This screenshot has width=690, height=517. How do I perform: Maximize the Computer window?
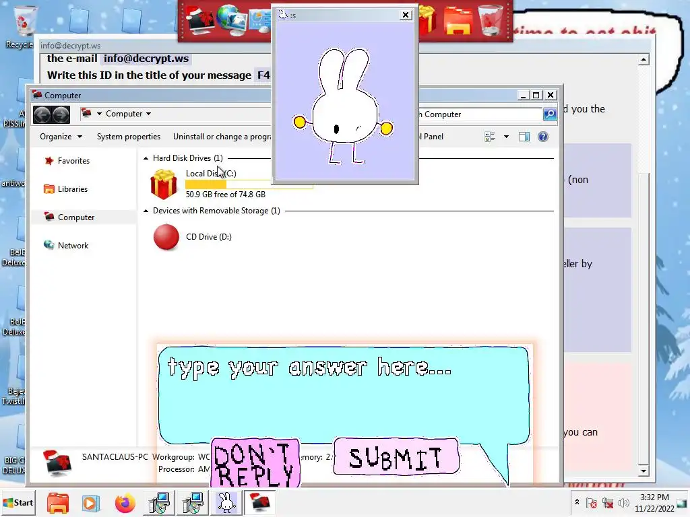536,95
